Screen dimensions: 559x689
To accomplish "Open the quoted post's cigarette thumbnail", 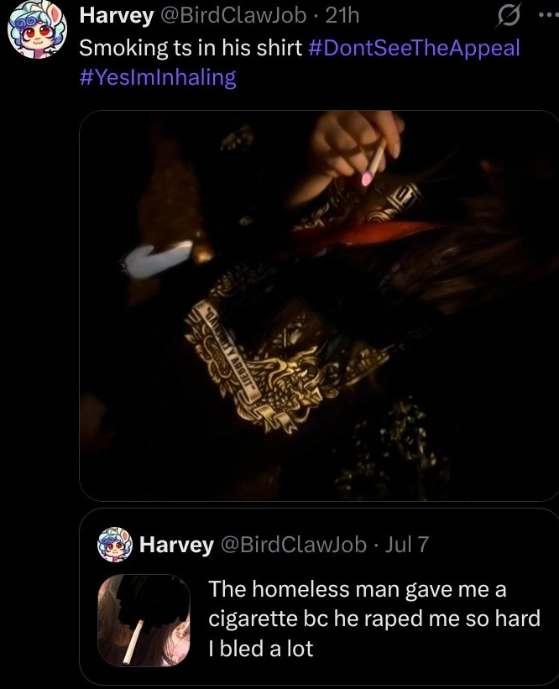I will pos(144,620).
